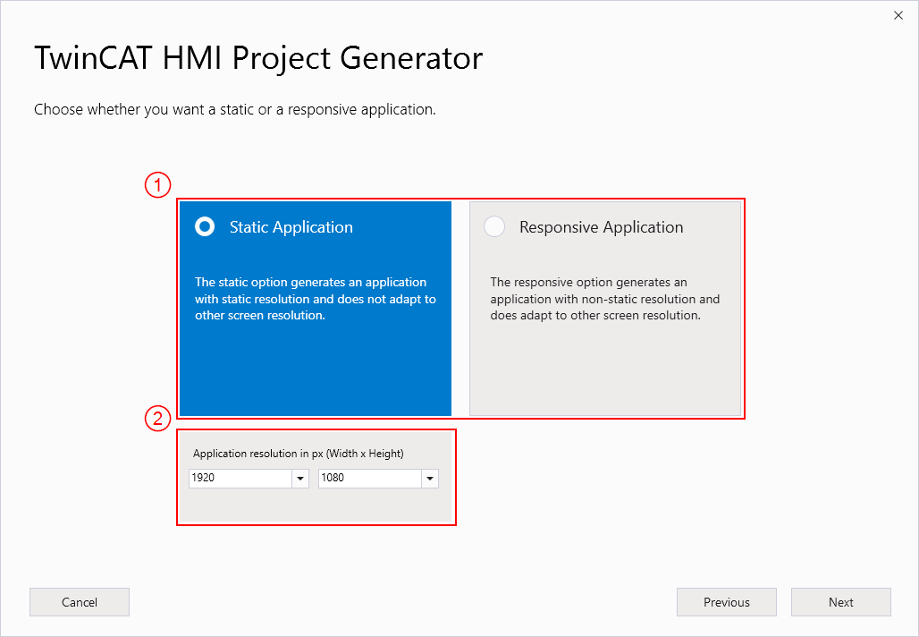Select the Responsive Application radio button
919x637 pixels.
point(494,226)
